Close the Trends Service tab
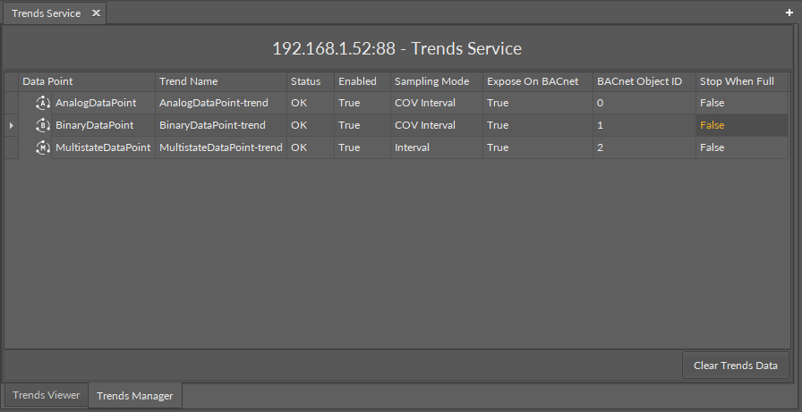 96,13
